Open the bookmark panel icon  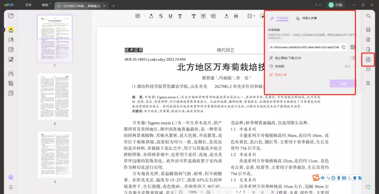[x=11, y=187]
